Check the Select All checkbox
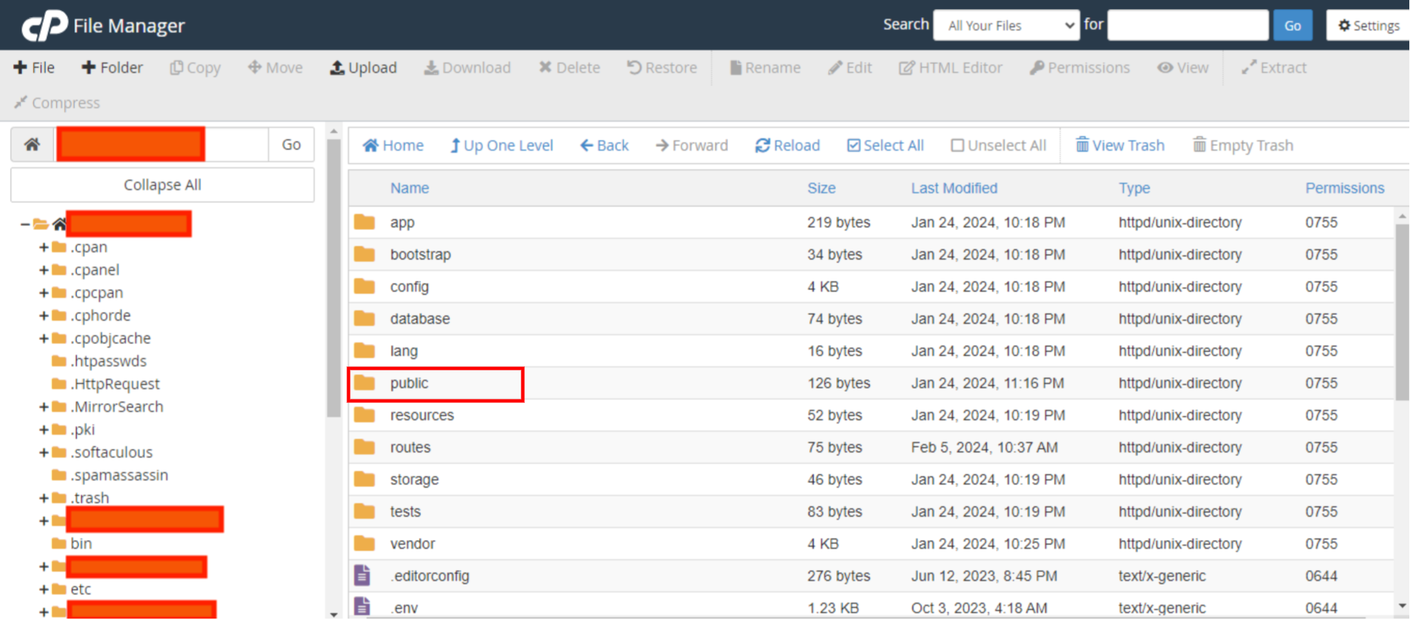 pos(854,145)
